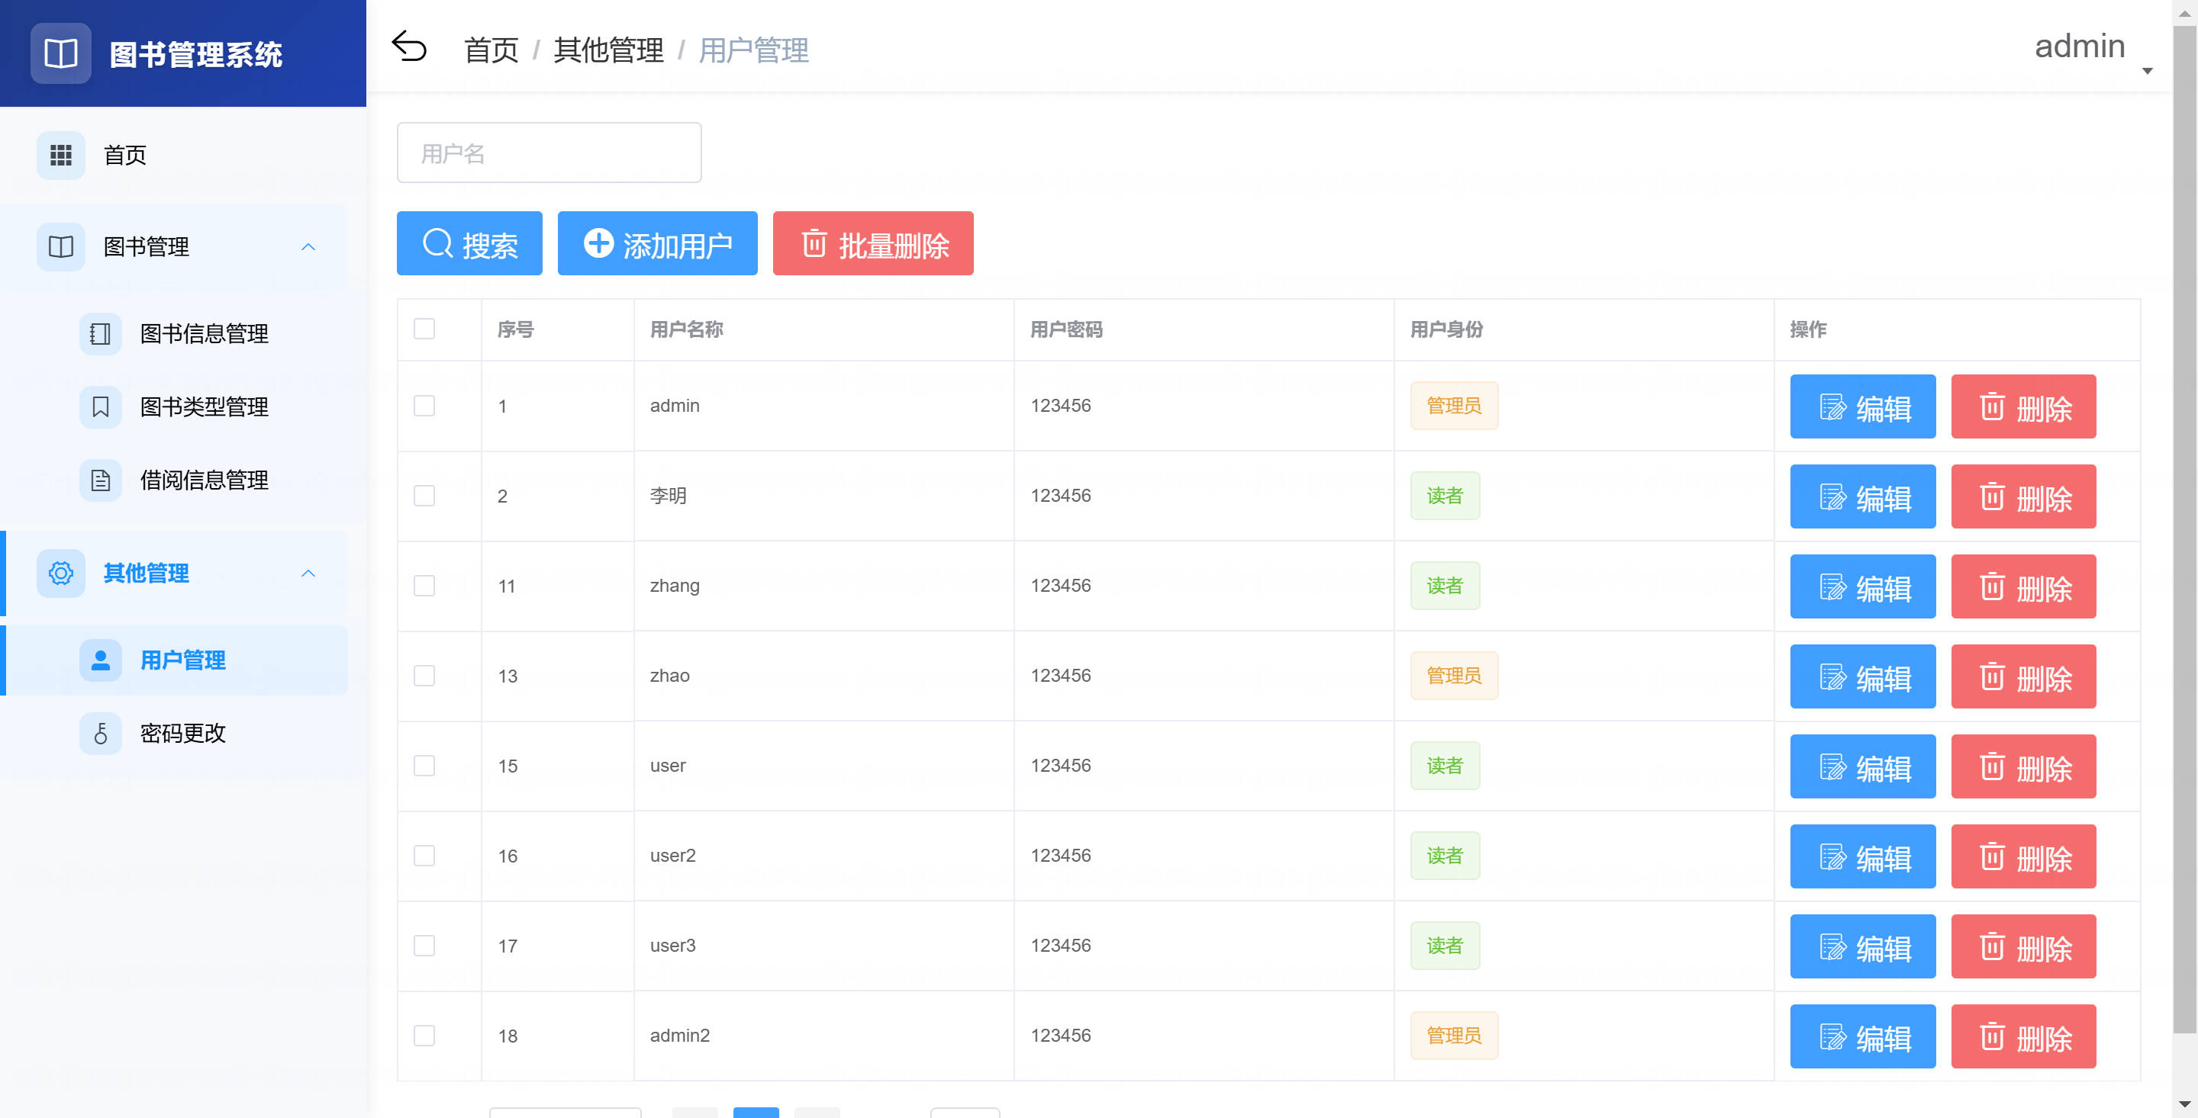Click the edit icon in admin row
Image resolution: width=2198 pixels, height=1118 pixels.
pos(1832,406)
